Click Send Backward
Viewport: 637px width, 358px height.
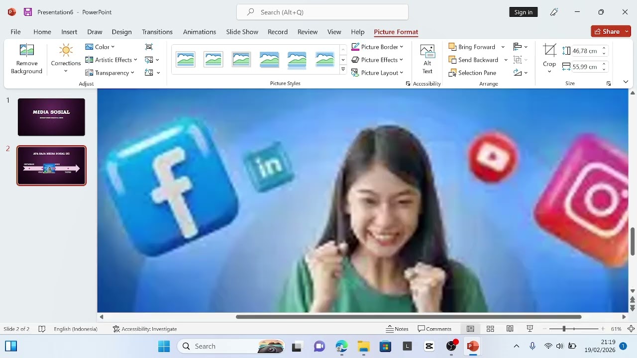(473, 60)
